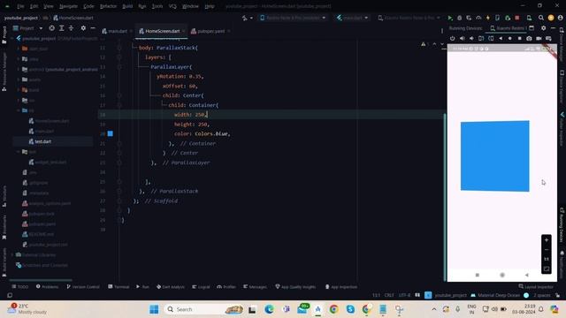Rotate emulator device left icon
This screenshot has width=566, height=318.
click(481, 38)
